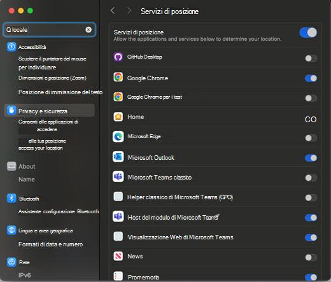Click the access your location result

point(40,148)
